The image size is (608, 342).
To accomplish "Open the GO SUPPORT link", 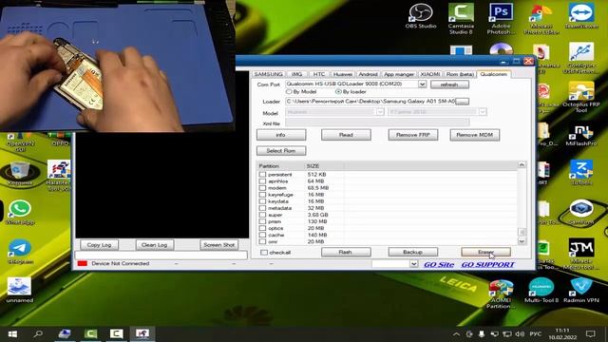I will pyautogui.click(x=488, y=264).
